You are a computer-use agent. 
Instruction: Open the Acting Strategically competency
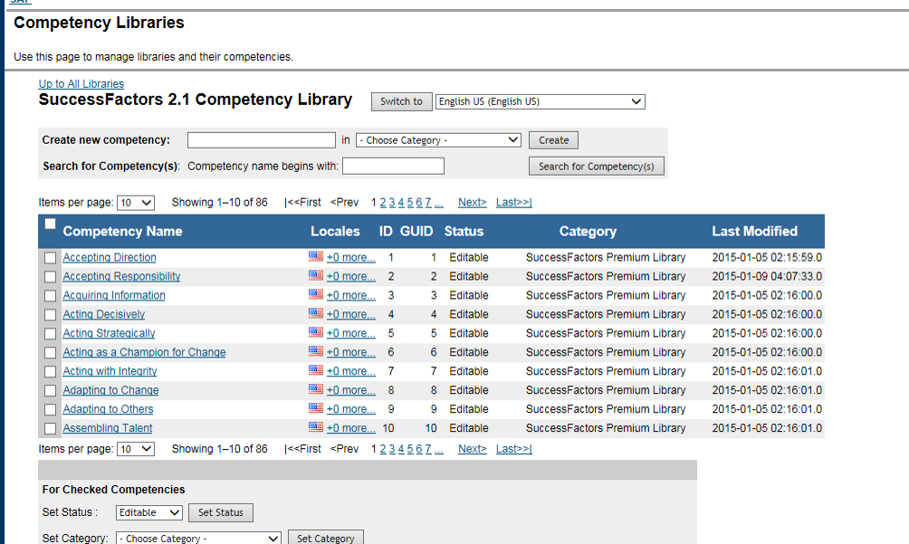109,333
